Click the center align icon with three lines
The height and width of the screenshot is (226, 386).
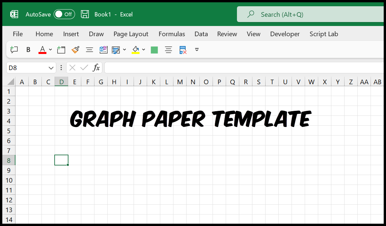point(90,50)
